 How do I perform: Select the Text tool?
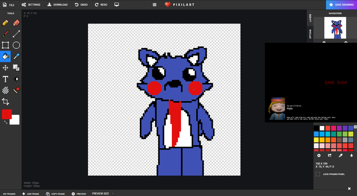tap(5, 79)
